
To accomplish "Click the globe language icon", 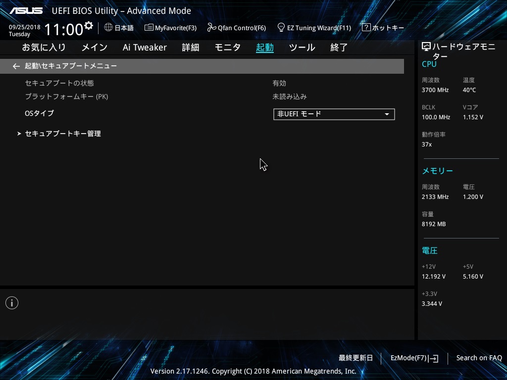I will click(x=108, y=28).
